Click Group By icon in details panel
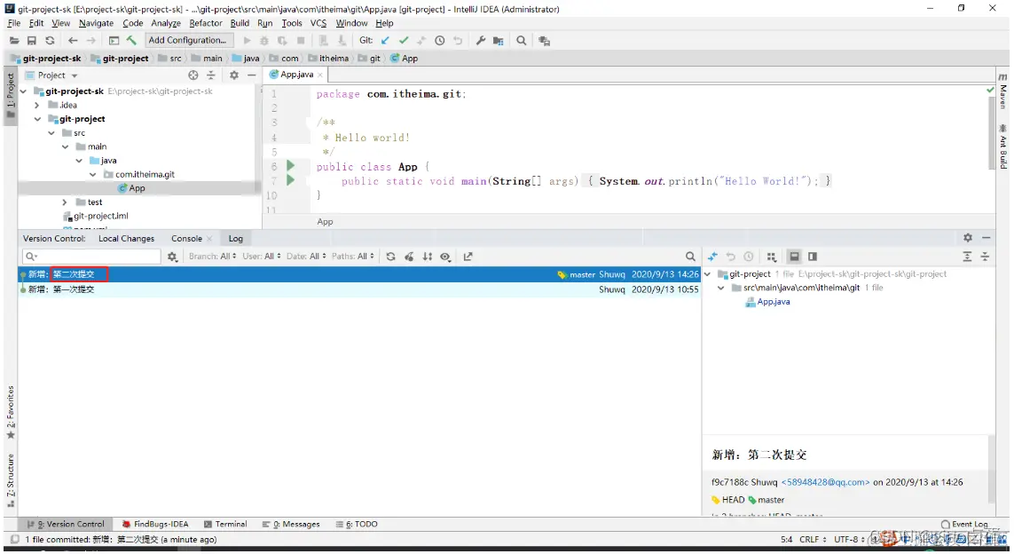The width and height of the screenshot is (1014, 554). pos(772,257)
